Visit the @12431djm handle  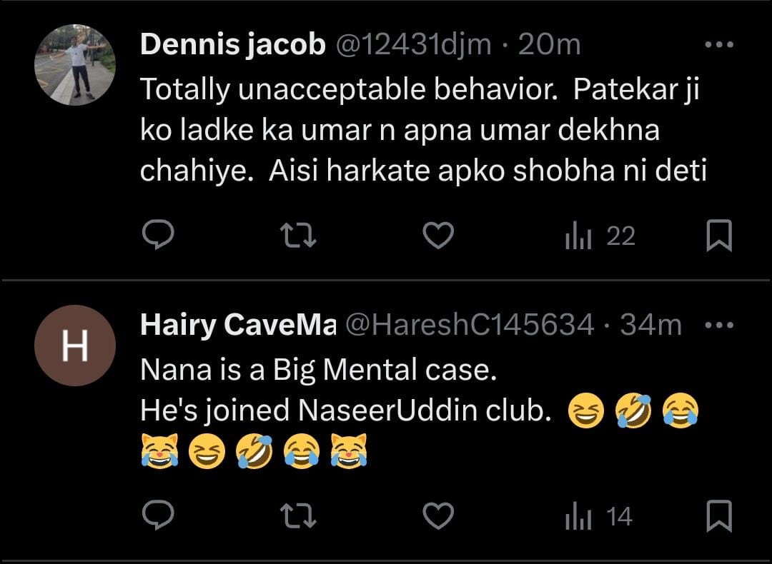click(414, 45)
